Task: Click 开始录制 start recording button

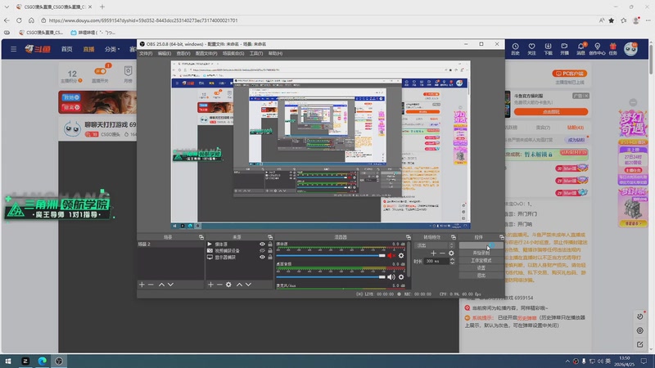Action: (x=481, y=253)
